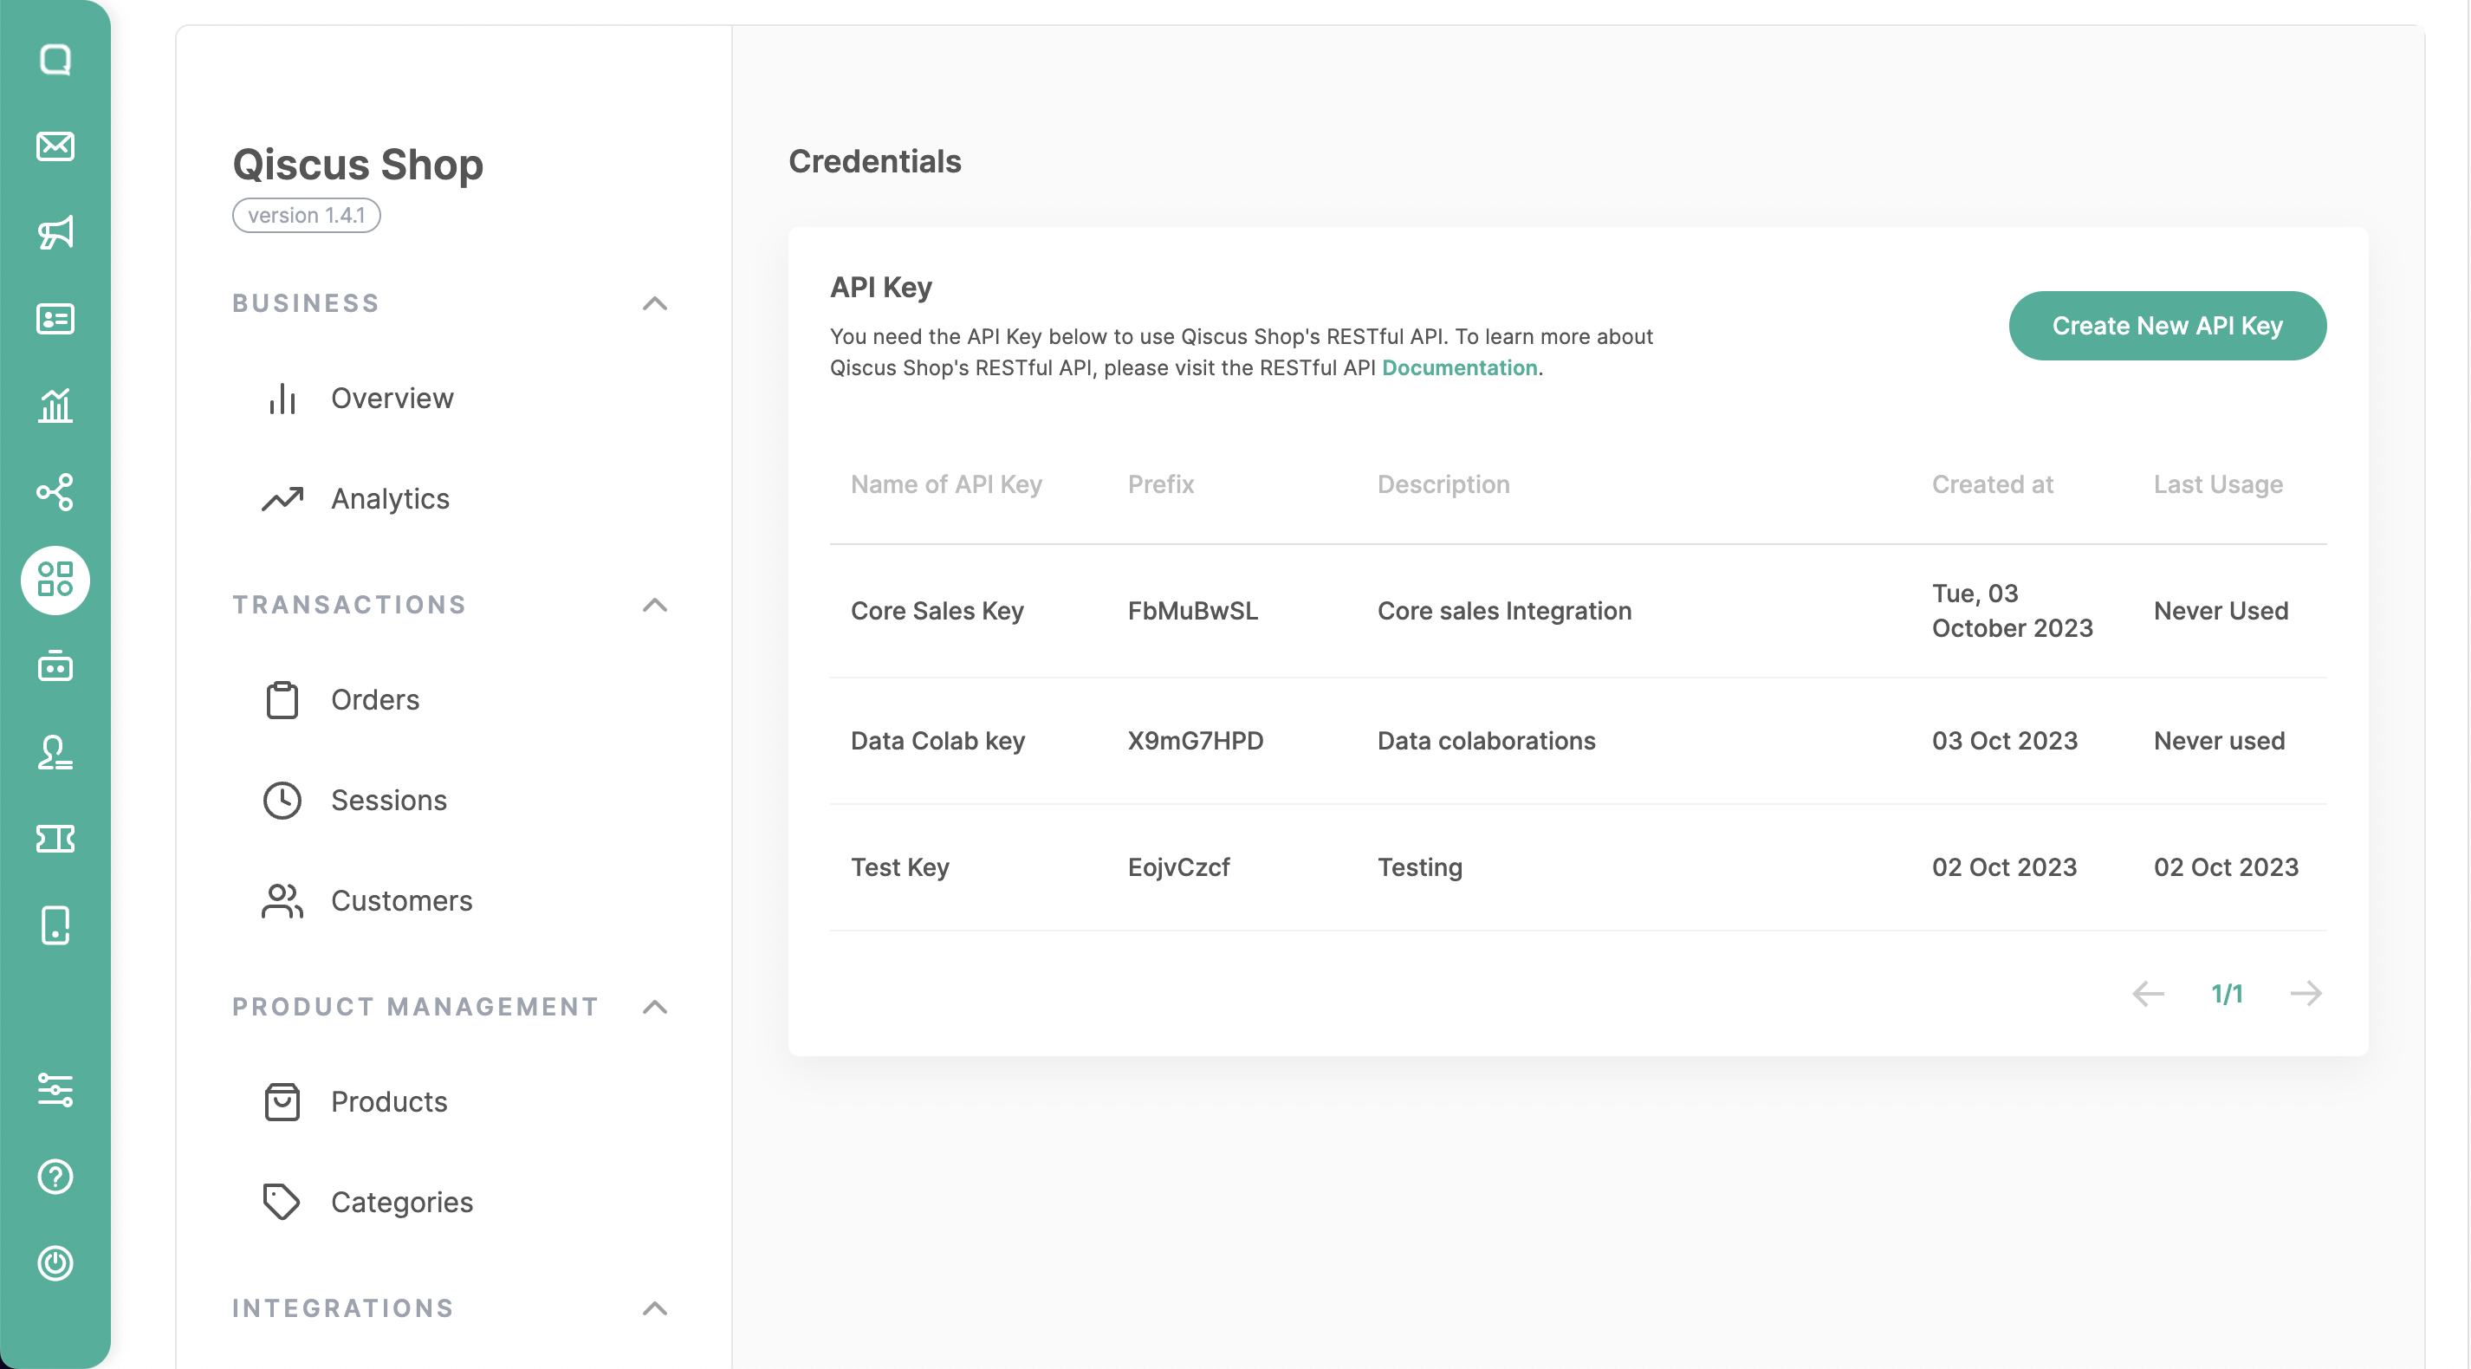Open the inbox envelope icon in sidebar
Image resolution: width=2471 pixels, height=1369 pixels.
pos(55,146)
